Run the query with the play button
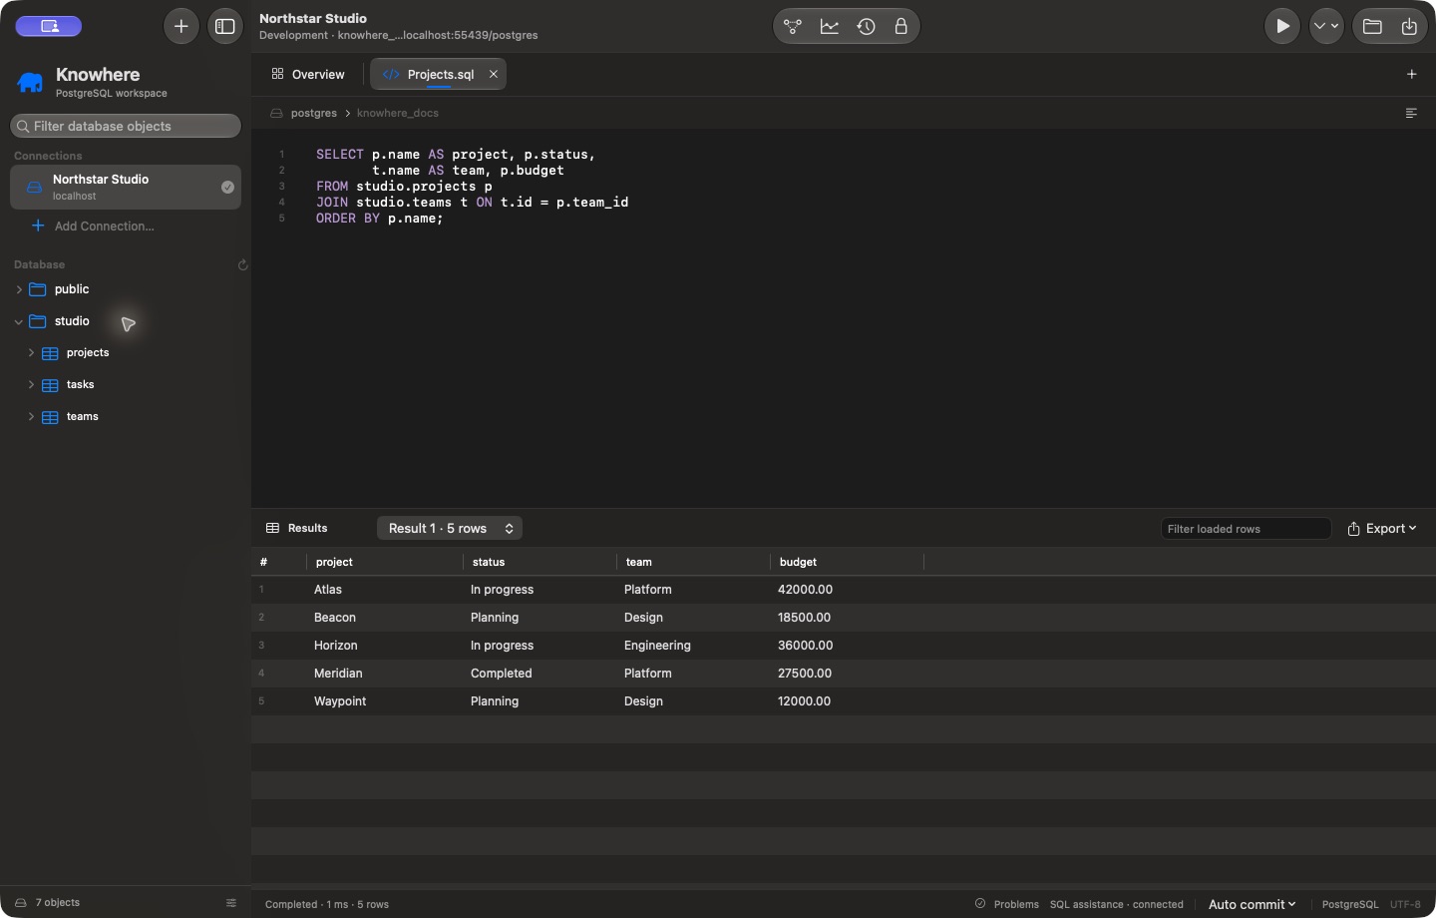This screenshot has height=918, width=1436. (1282, 26)
